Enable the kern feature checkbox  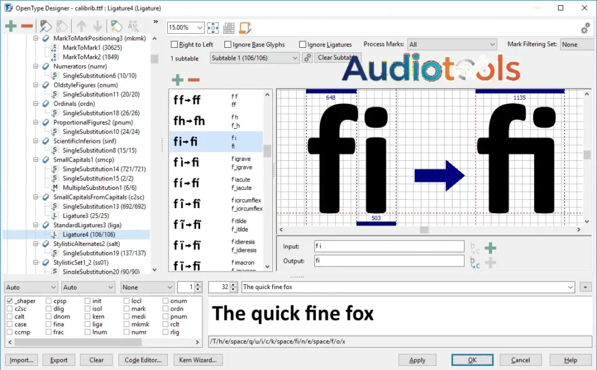pyautogui.click(x=87, y=316)
